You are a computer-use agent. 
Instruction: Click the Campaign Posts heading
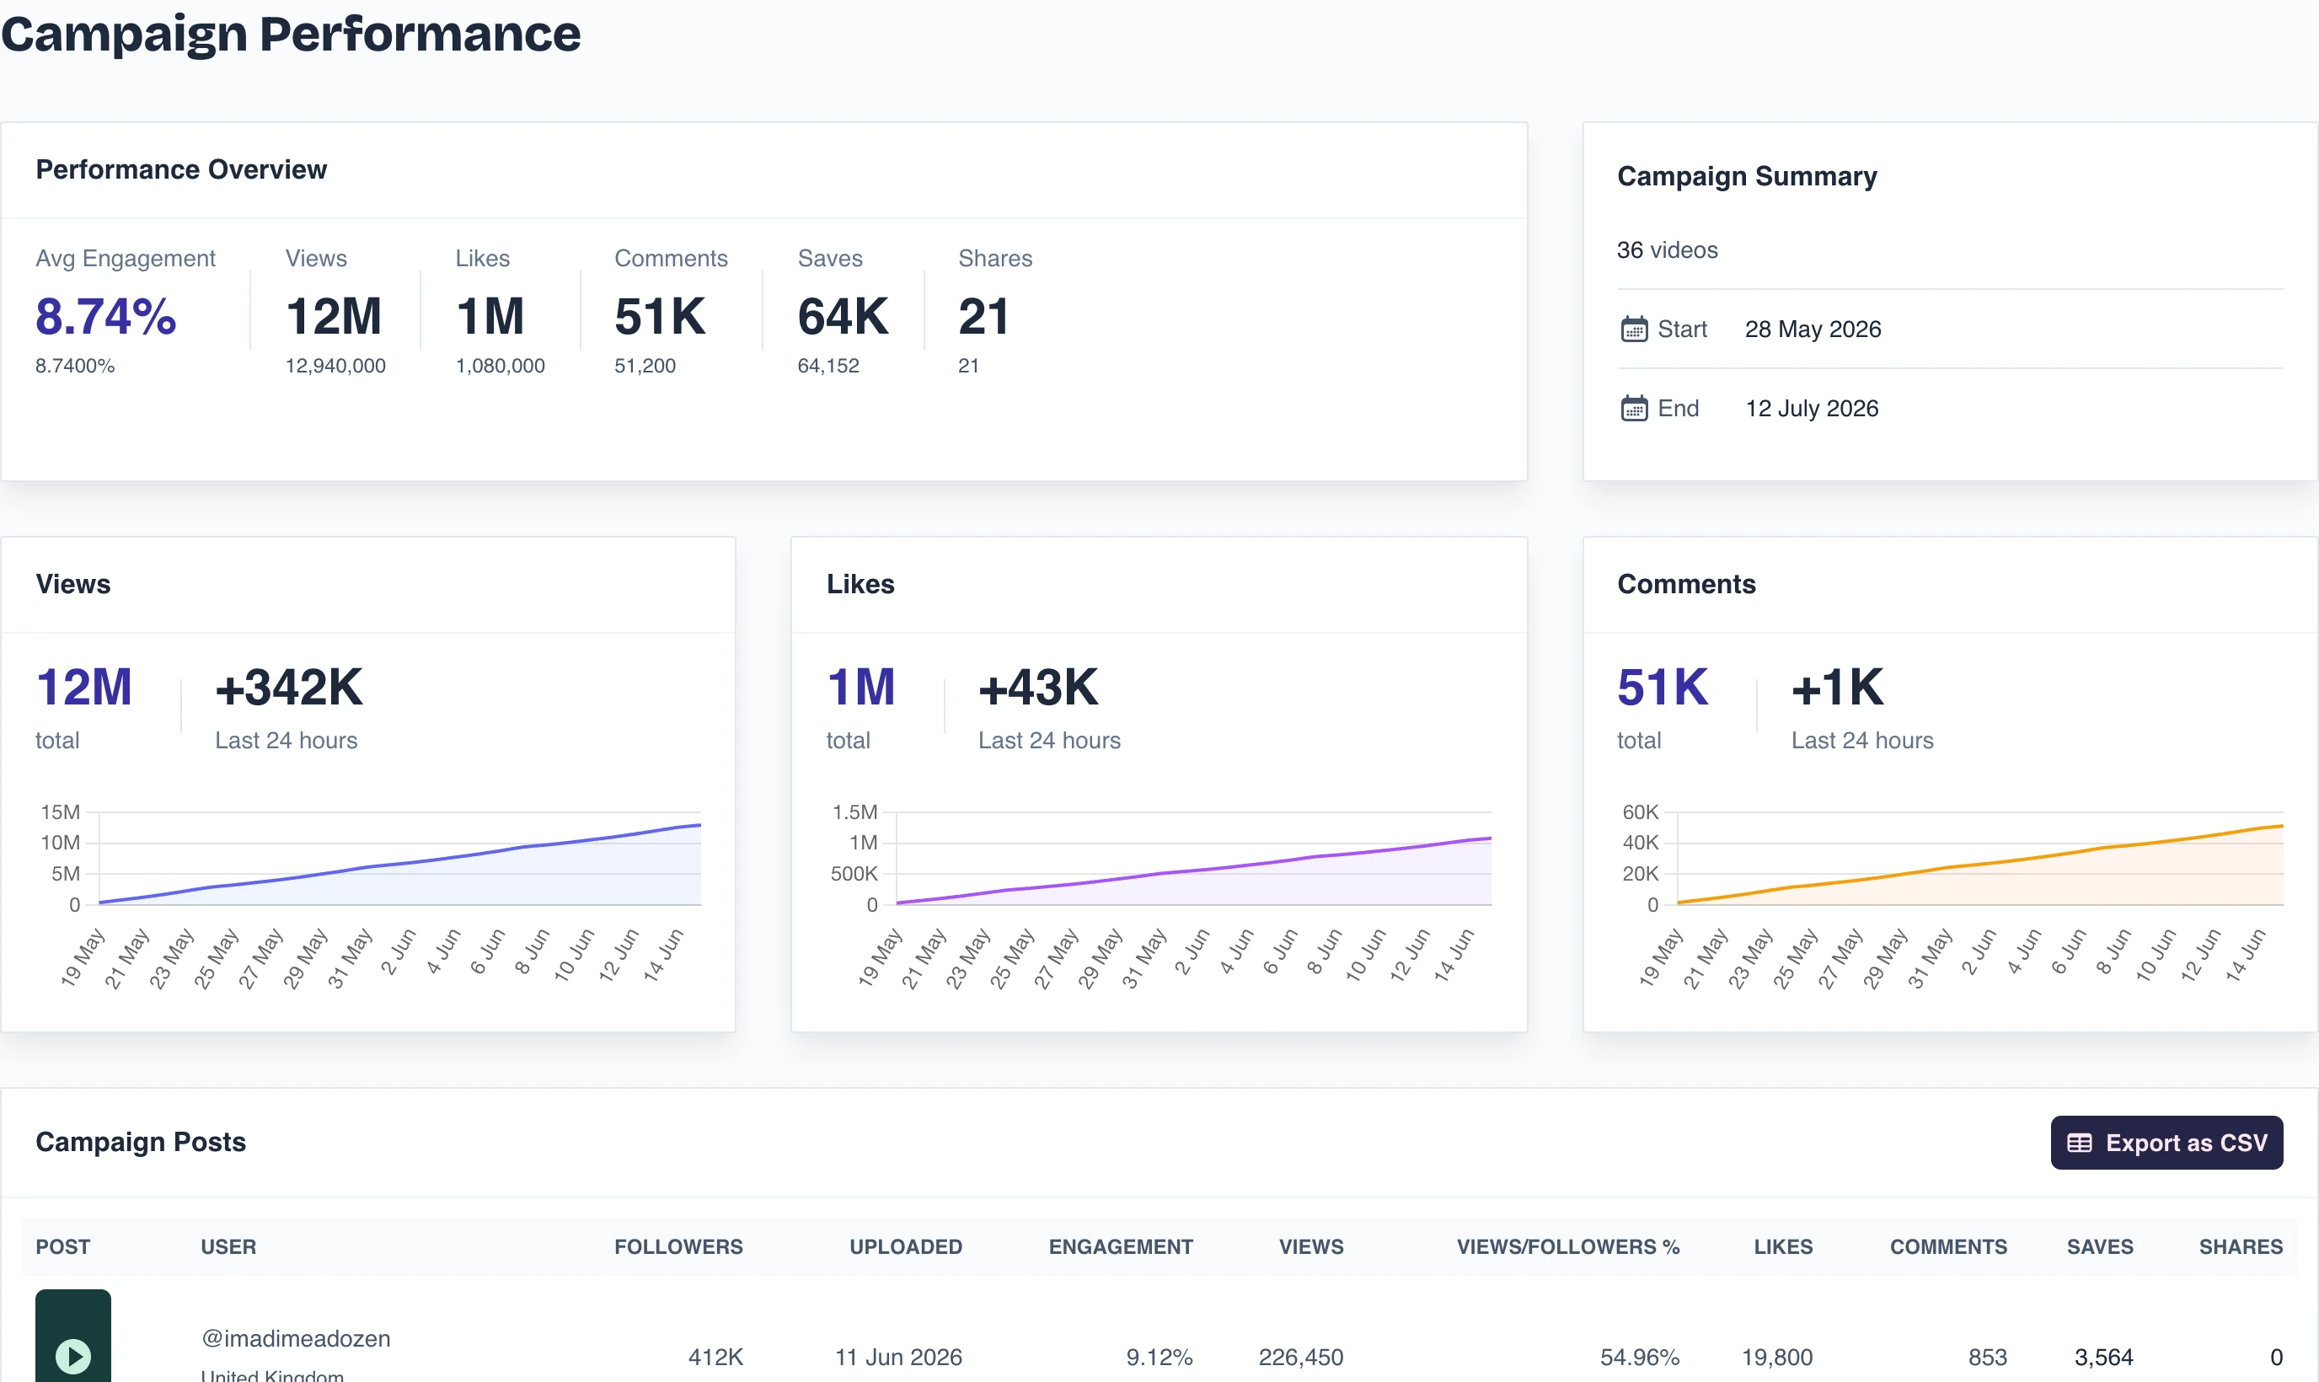click(141, 1142)
